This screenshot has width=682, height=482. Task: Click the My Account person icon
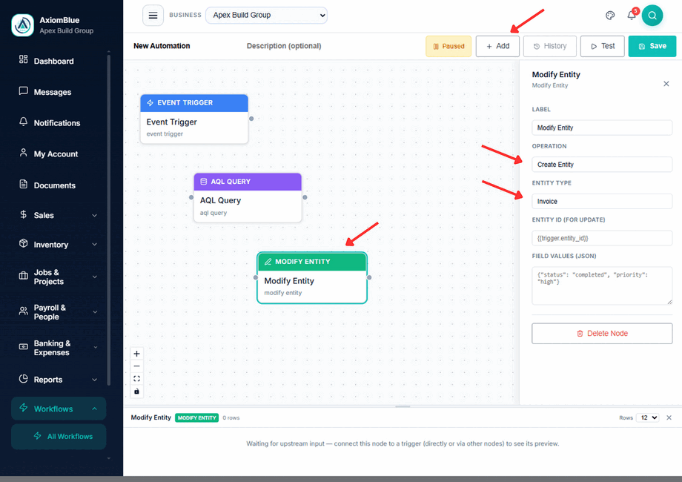[24, 153]
